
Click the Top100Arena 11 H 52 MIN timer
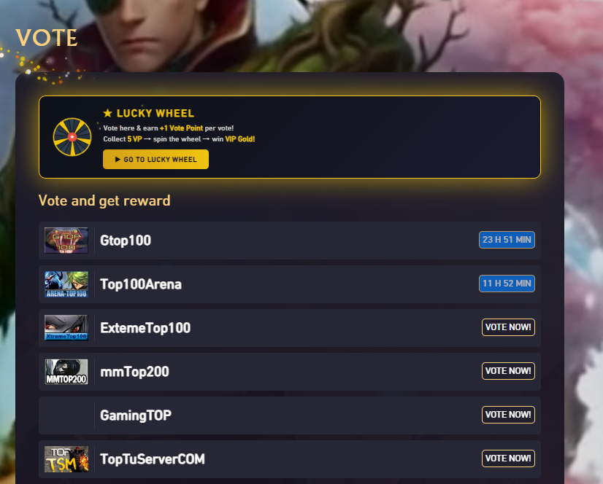pos(507,284)
